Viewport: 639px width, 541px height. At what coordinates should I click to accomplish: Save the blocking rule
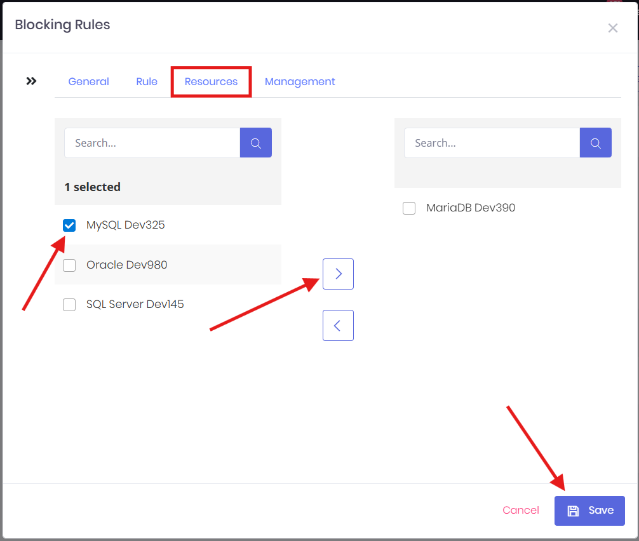589,511
